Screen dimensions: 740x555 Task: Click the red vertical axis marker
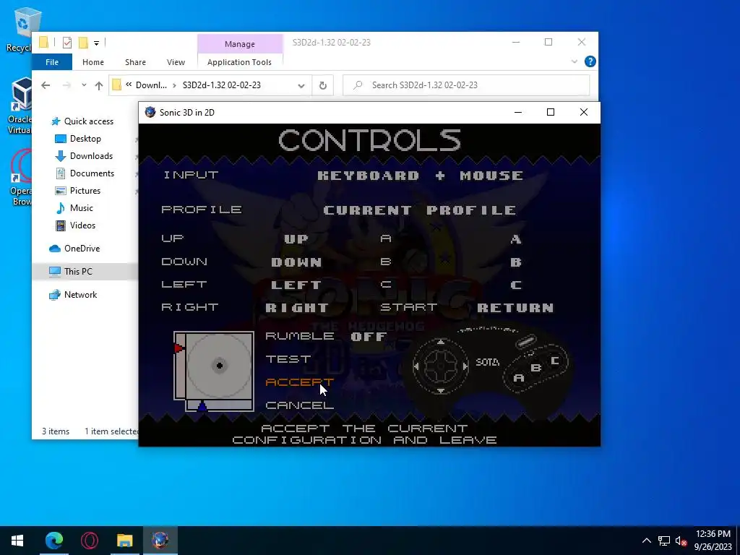(x=178, y=348)
